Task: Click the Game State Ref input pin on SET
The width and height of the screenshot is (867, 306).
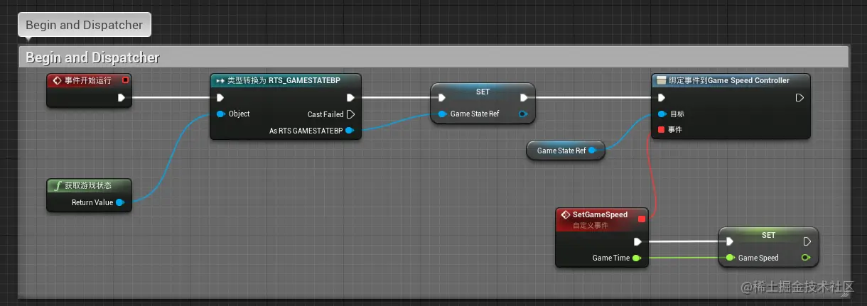Action: 443,114
